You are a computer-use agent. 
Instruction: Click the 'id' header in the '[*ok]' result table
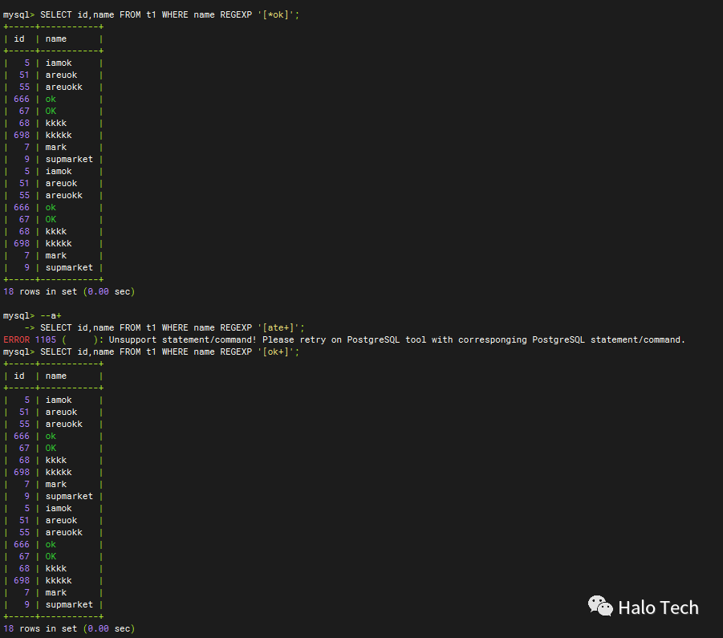[19, 39]
